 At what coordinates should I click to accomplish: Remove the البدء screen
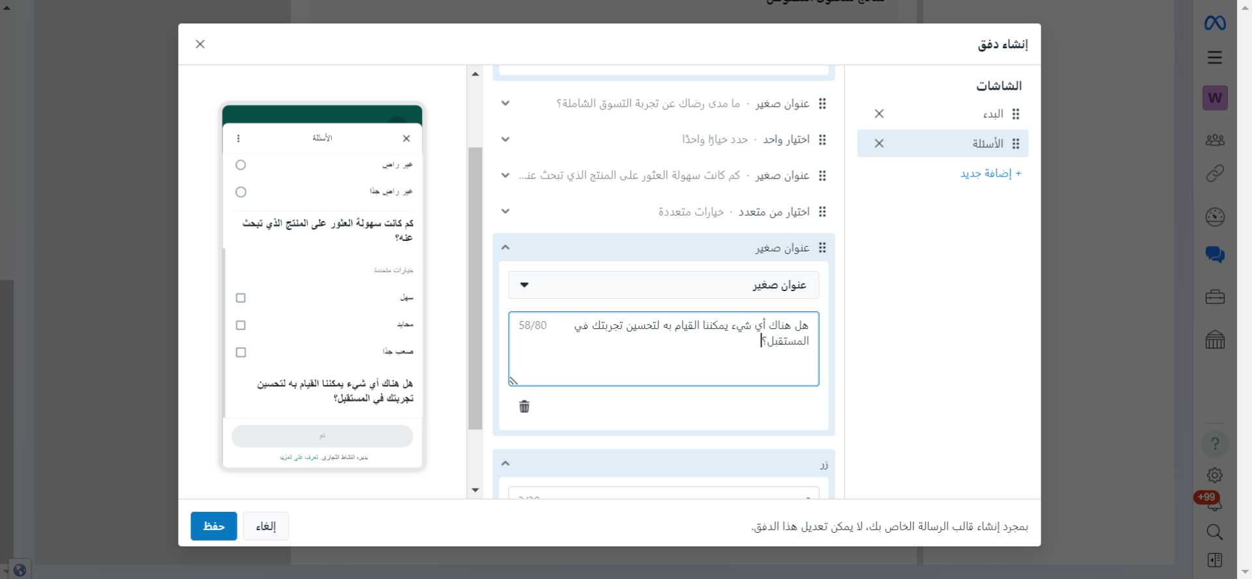click(879, 114)
